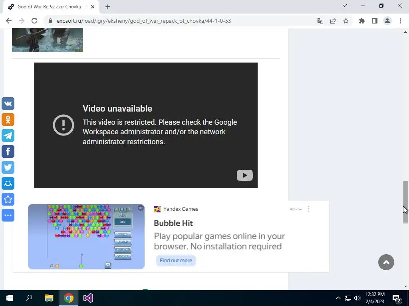Screen dimensions: 409x306
Task: Open volume control tray icon
Action: tap(357, 298)
